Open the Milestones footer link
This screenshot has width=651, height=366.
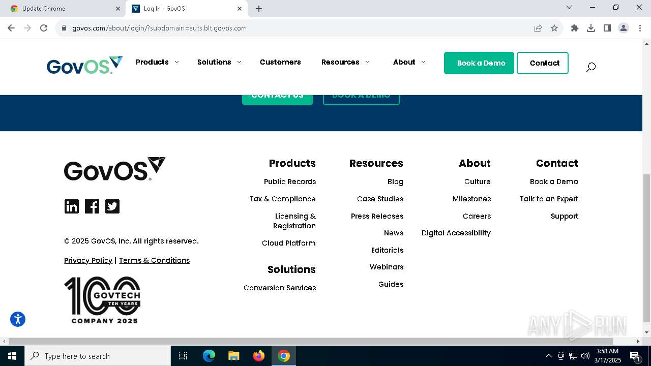(471, 199)
